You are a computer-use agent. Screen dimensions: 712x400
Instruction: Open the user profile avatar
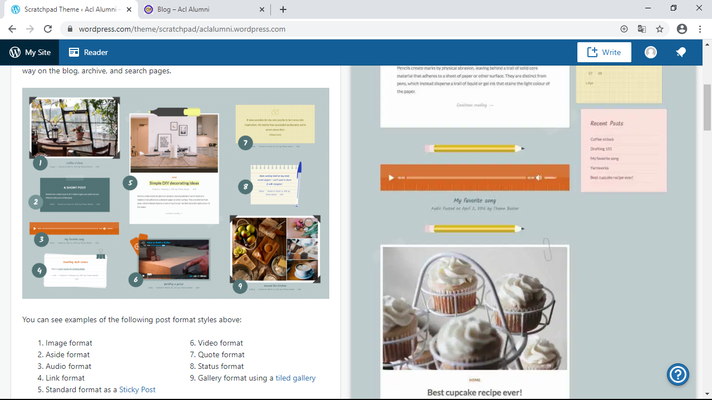pos(651,52)
